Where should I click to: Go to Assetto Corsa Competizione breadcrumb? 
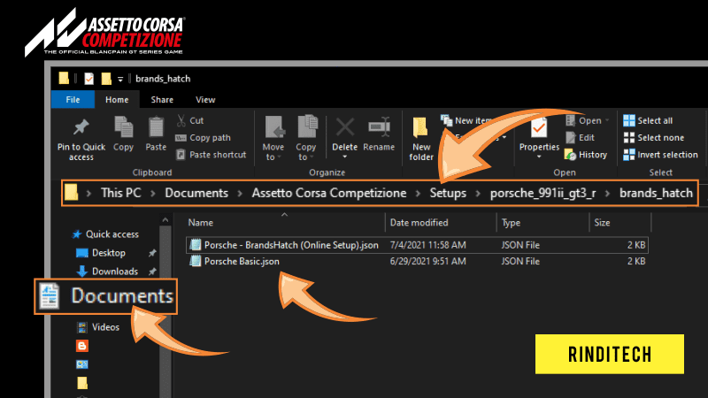[x=329, y=193]
